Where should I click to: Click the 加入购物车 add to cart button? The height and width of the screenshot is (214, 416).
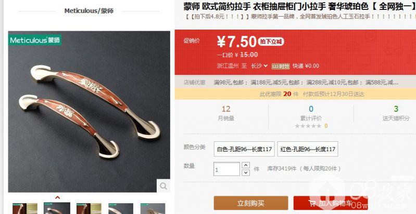[331, 203]
